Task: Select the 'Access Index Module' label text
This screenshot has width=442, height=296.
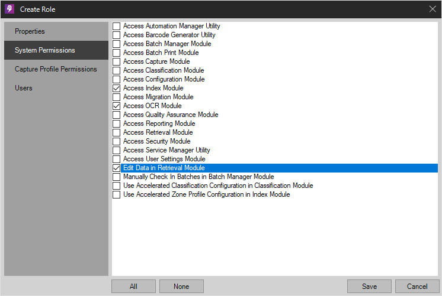Action: pos(153,88)
